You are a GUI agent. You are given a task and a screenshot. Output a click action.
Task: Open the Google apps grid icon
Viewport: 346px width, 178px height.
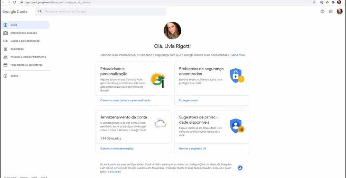(331, 11)
